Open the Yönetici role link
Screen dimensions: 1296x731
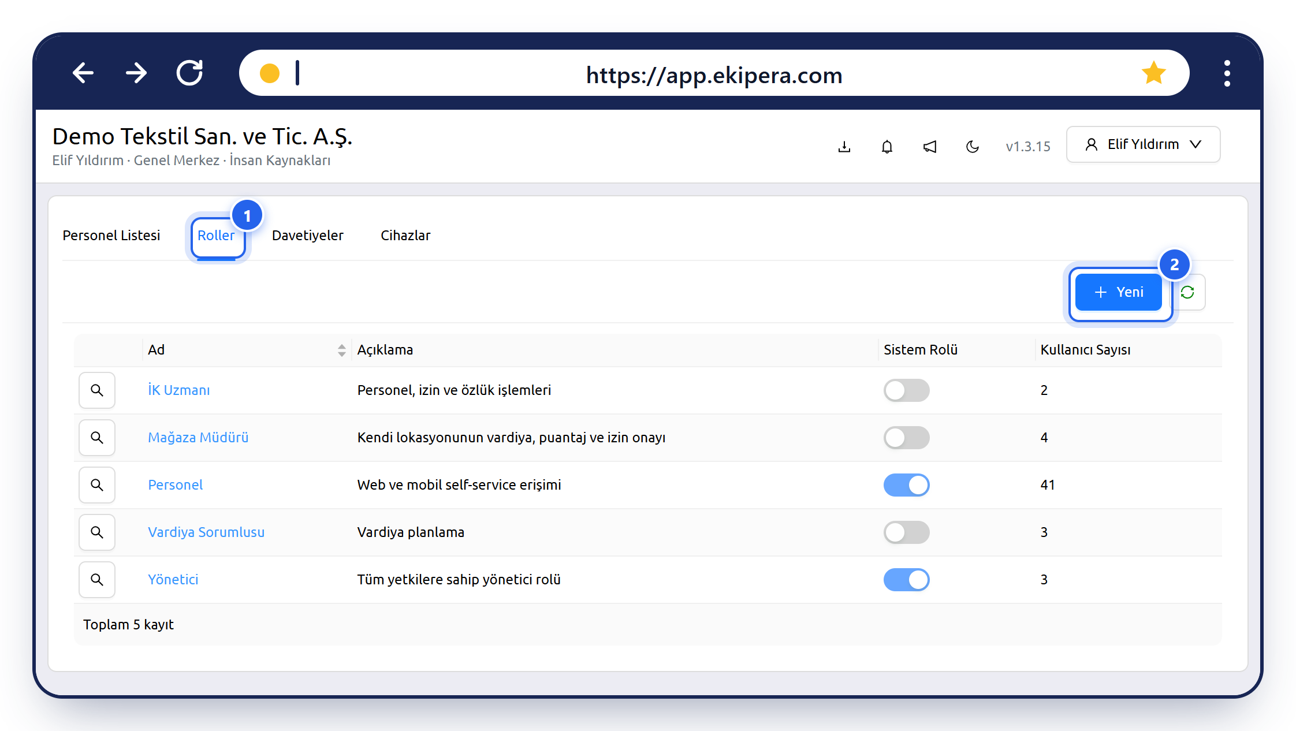click(173, 580)
